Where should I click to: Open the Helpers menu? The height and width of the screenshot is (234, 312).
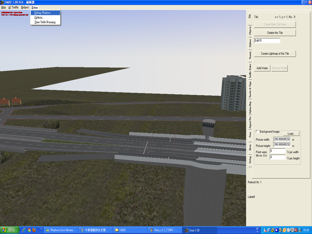[x=25, y=7]
